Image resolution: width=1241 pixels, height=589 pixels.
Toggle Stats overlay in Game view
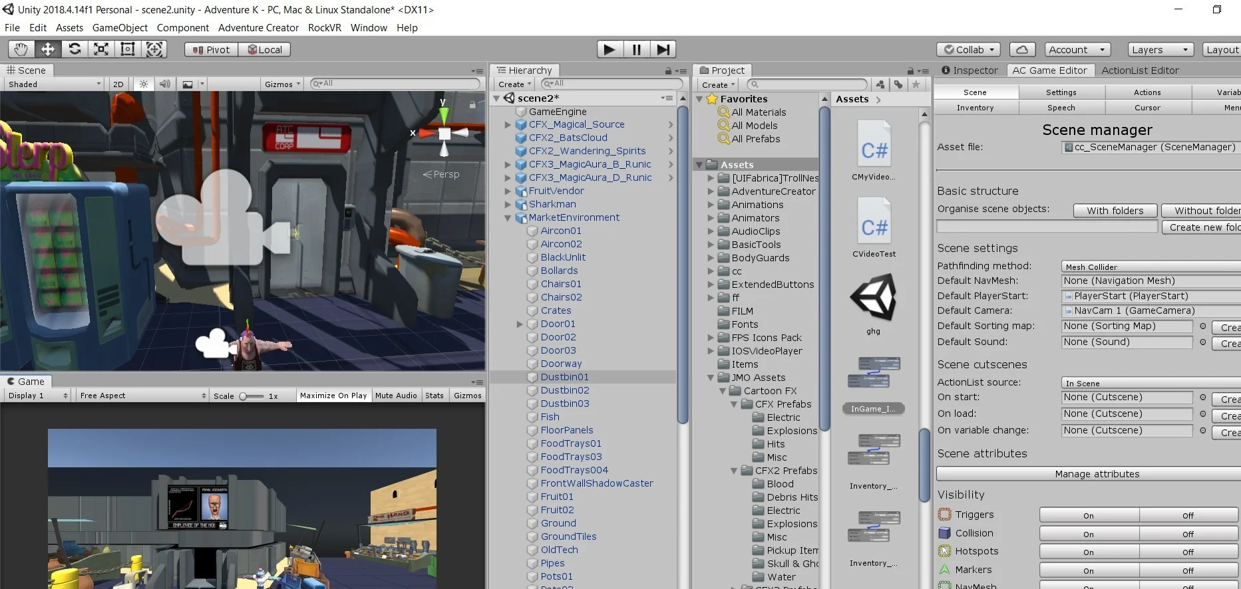(435, 396)
